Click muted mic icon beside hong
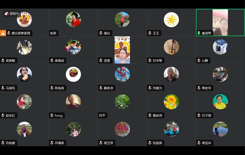This screenshot has width=245, height=155. pyautogui.click(x=52, y=115)
